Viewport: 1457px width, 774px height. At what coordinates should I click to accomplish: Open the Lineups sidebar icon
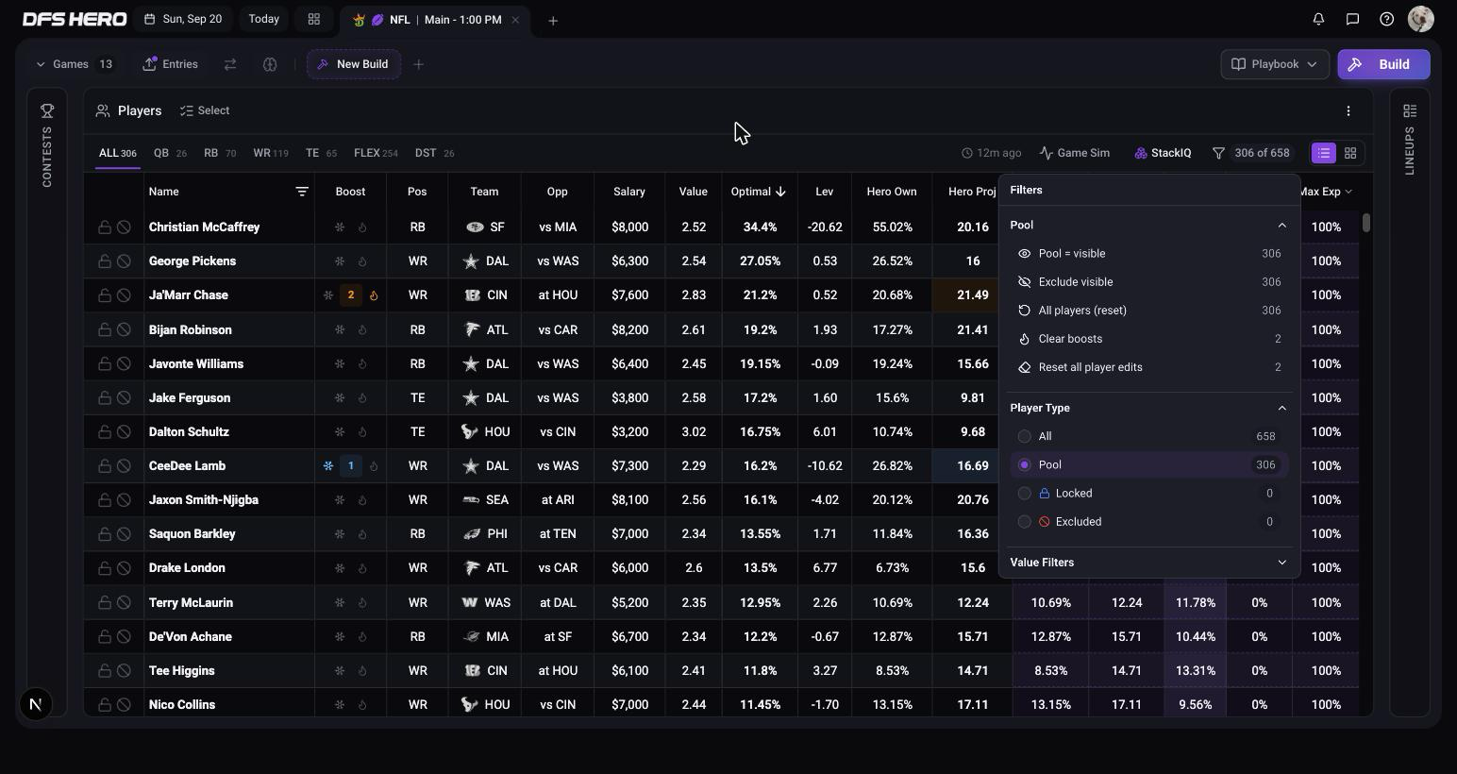tap(1410, 111)
